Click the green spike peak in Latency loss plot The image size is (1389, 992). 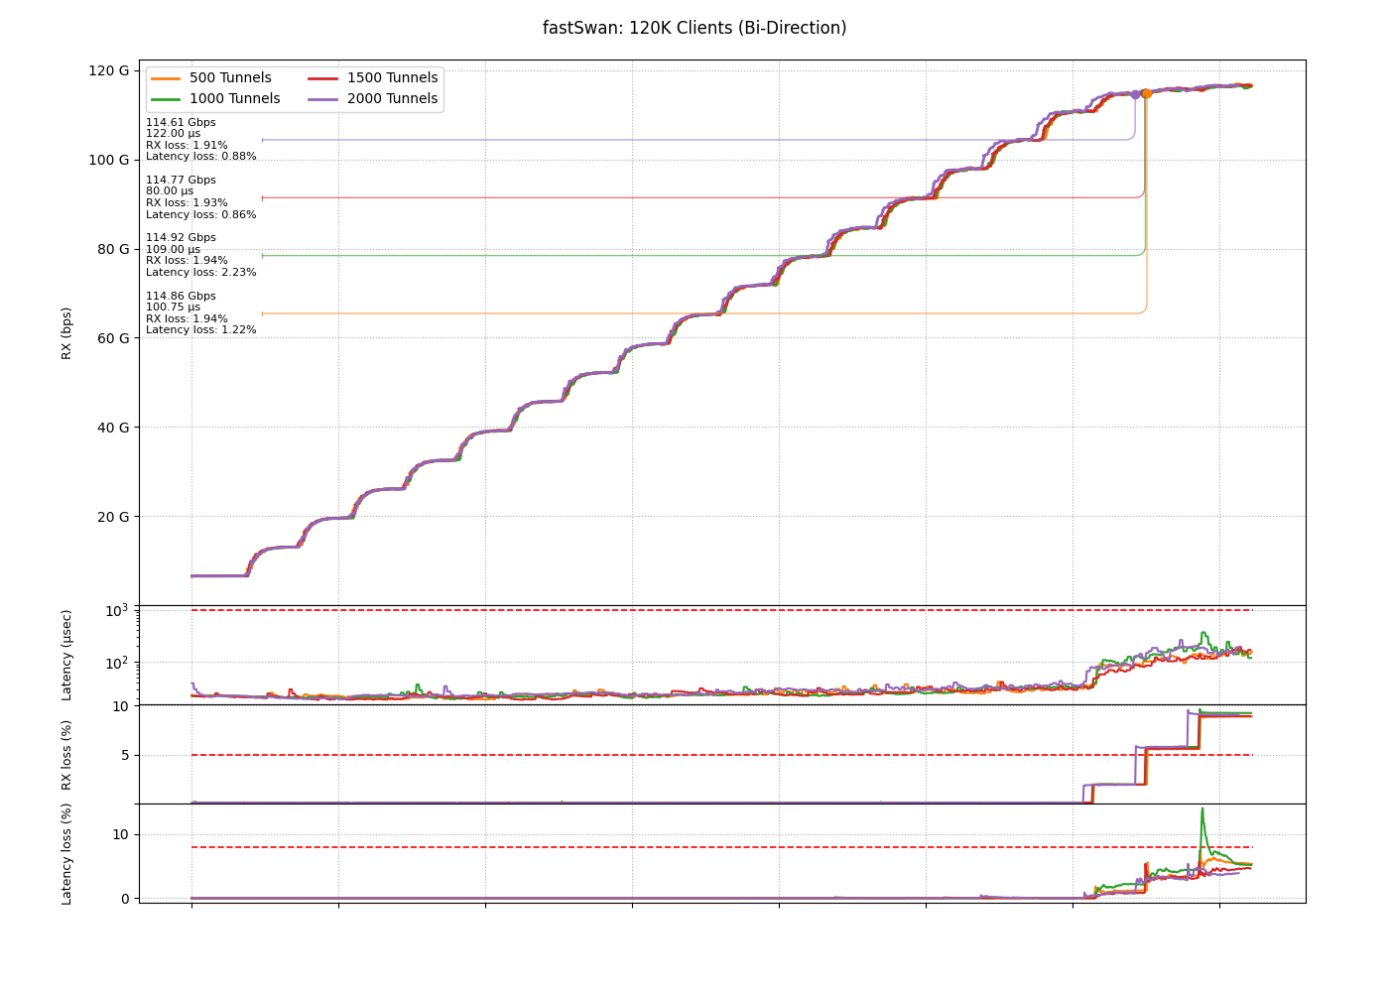point(1202,808)
